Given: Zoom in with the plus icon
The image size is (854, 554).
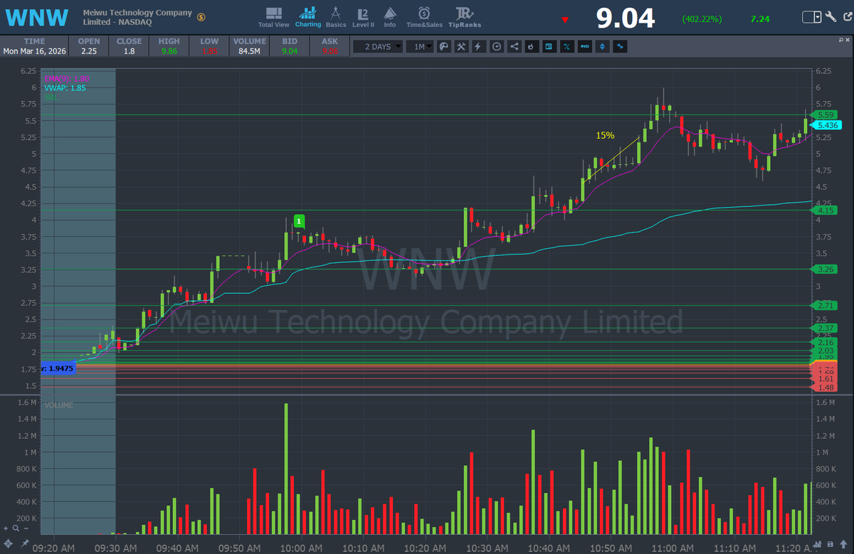Looking at the screenshot, I should (6, 528).
